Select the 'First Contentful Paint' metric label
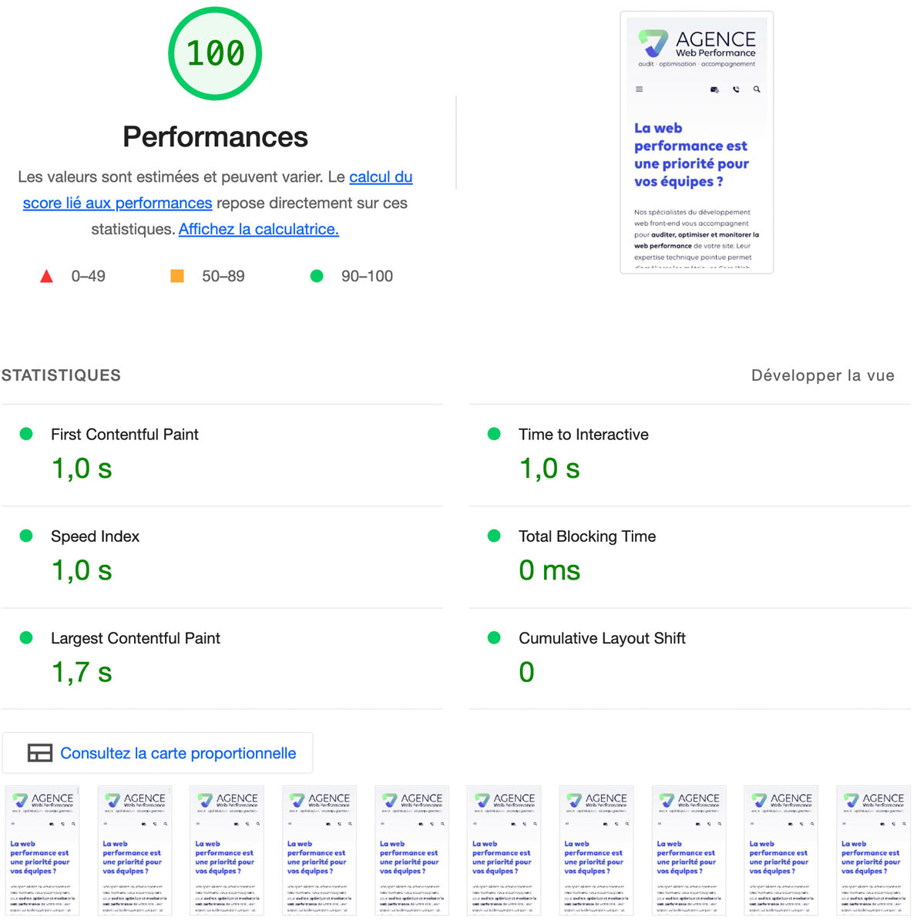 pos(125,435)
